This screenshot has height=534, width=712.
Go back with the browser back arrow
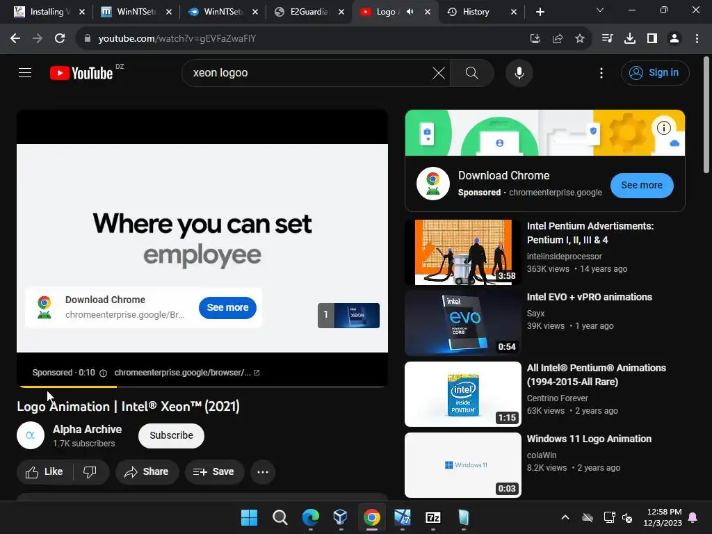(15, 39)
